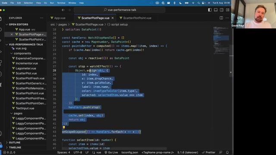Go forward with the navigation arrow
Viewport: 276px width, 155px height.
pyautogui.click(x=69, y=10)
